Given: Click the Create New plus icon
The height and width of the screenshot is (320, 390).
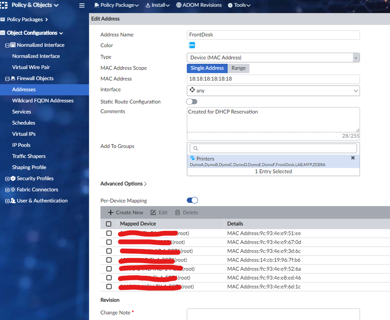Looking at the screenshot, I should click(110, 213).
